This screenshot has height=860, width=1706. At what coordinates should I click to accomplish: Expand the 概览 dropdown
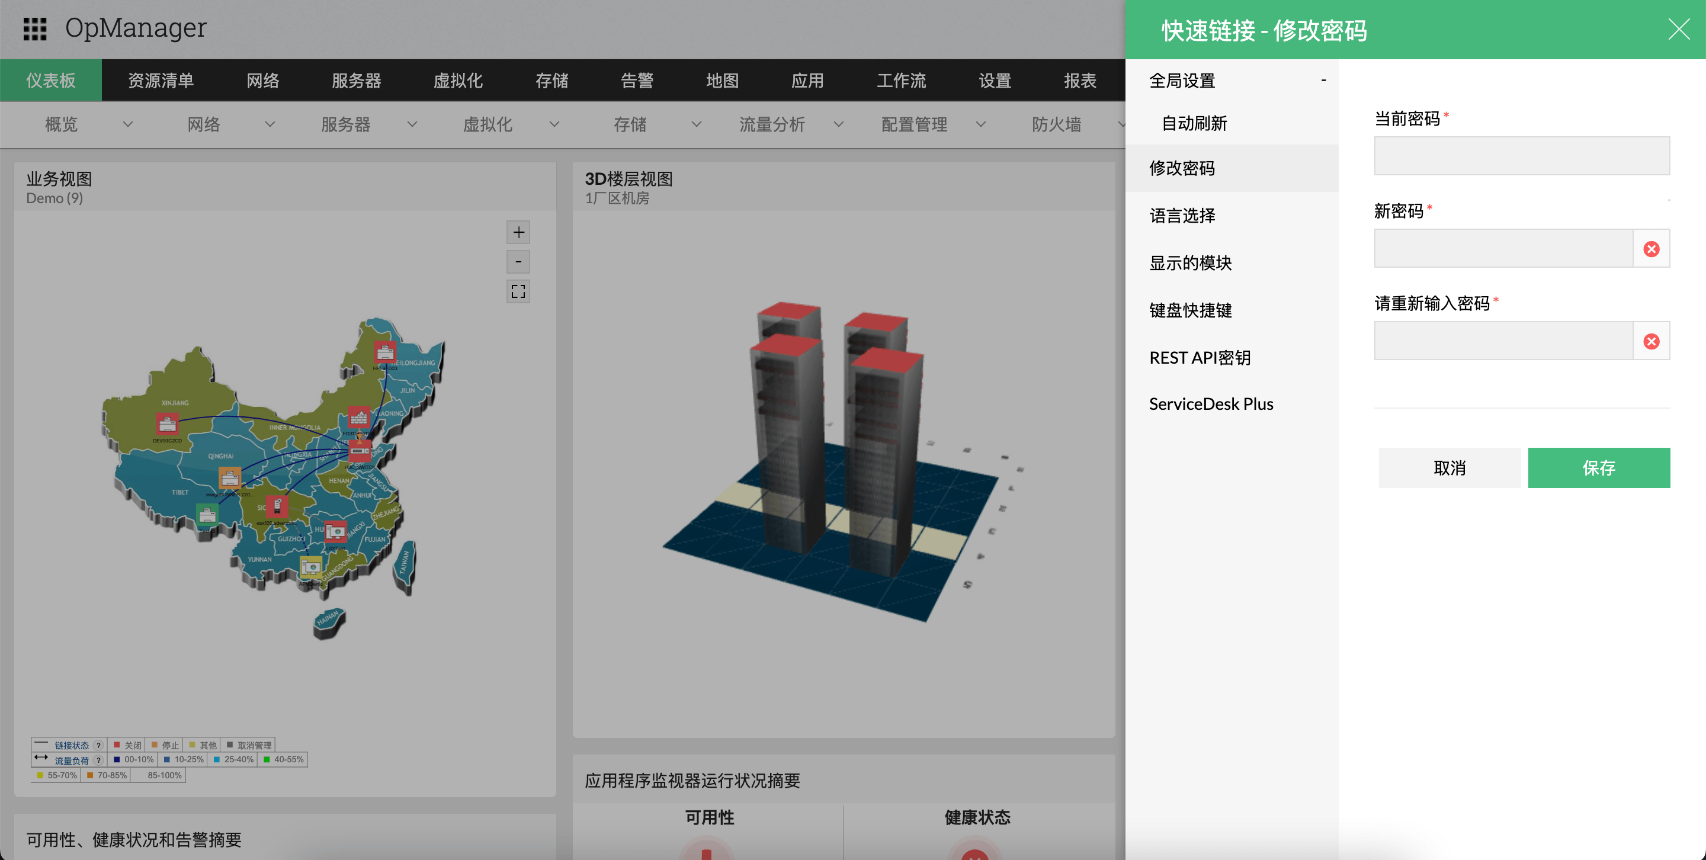[128, 124]
